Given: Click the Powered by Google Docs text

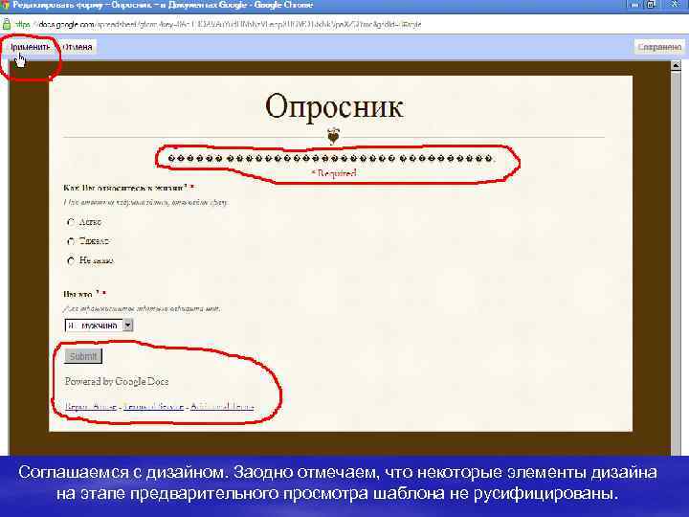Looking at the screenshot, I should coord(117,382).
